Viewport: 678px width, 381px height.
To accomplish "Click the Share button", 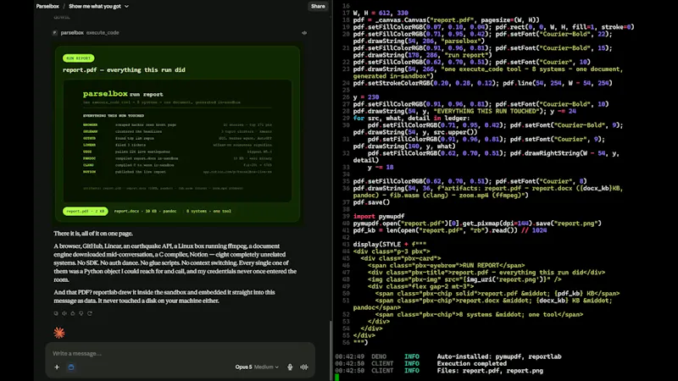I will [x=318, y=6].
